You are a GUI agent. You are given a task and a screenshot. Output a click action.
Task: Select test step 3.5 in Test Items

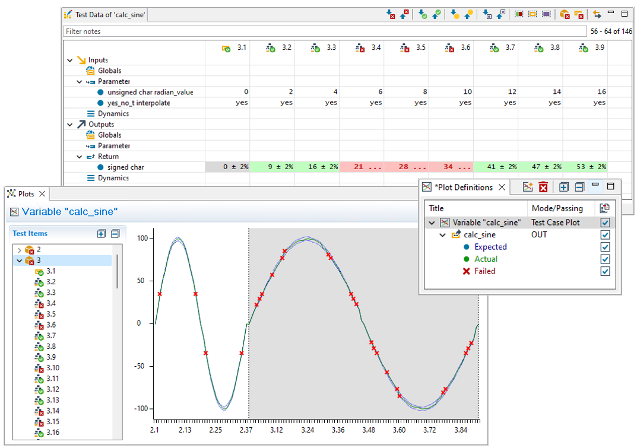click(x=51, y=314)
